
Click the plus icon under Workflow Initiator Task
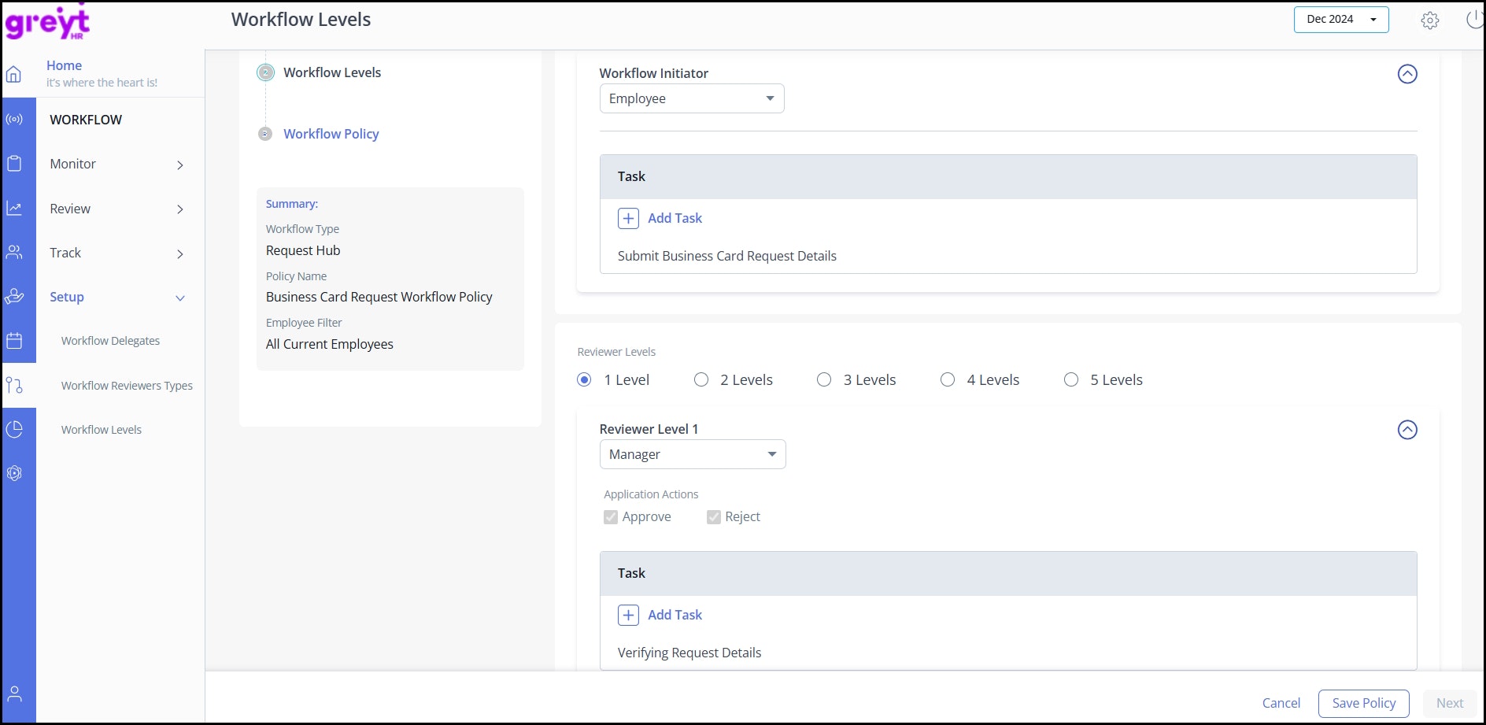pyautogui.click(x=628, y=218)
